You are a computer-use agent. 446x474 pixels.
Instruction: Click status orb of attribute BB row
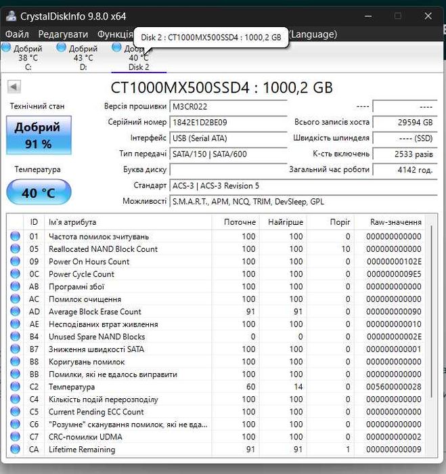[x=15, y=374]
